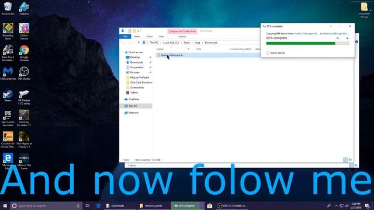Screen dimensions: 374x210
Task: Open the Counter-Strike Global Offensive icon
Action: 8,139
